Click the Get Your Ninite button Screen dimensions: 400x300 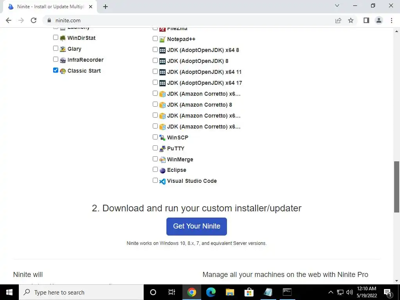(196, 226)
